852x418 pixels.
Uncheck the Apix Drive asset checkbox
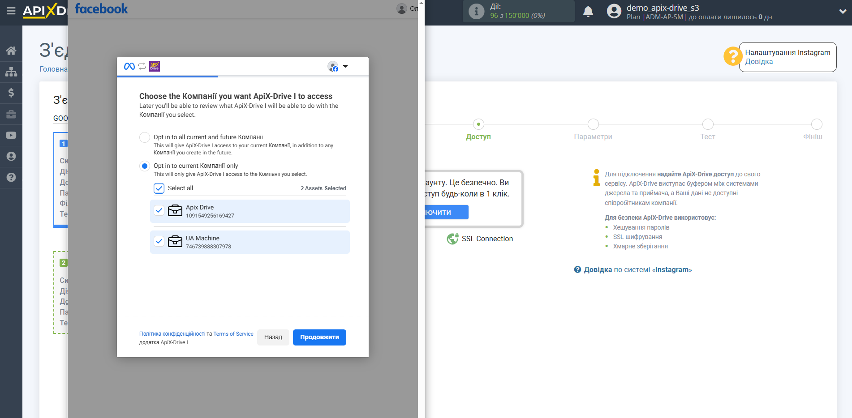click(159, 210)
